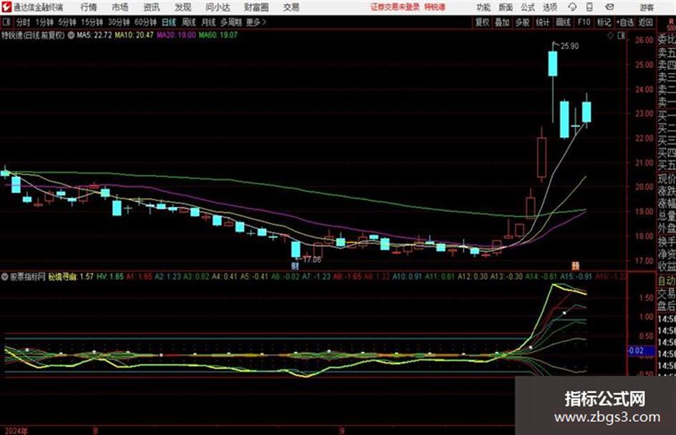Click the 通达信 red logo icon
The image size is (676, 435).
pyautogui.click(x=6, y=7)
